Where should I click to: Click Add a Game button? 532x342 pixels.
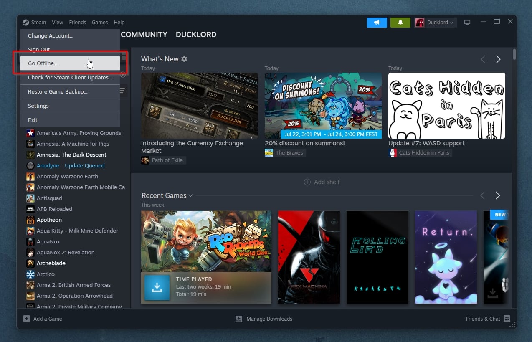tap(43, 319)
